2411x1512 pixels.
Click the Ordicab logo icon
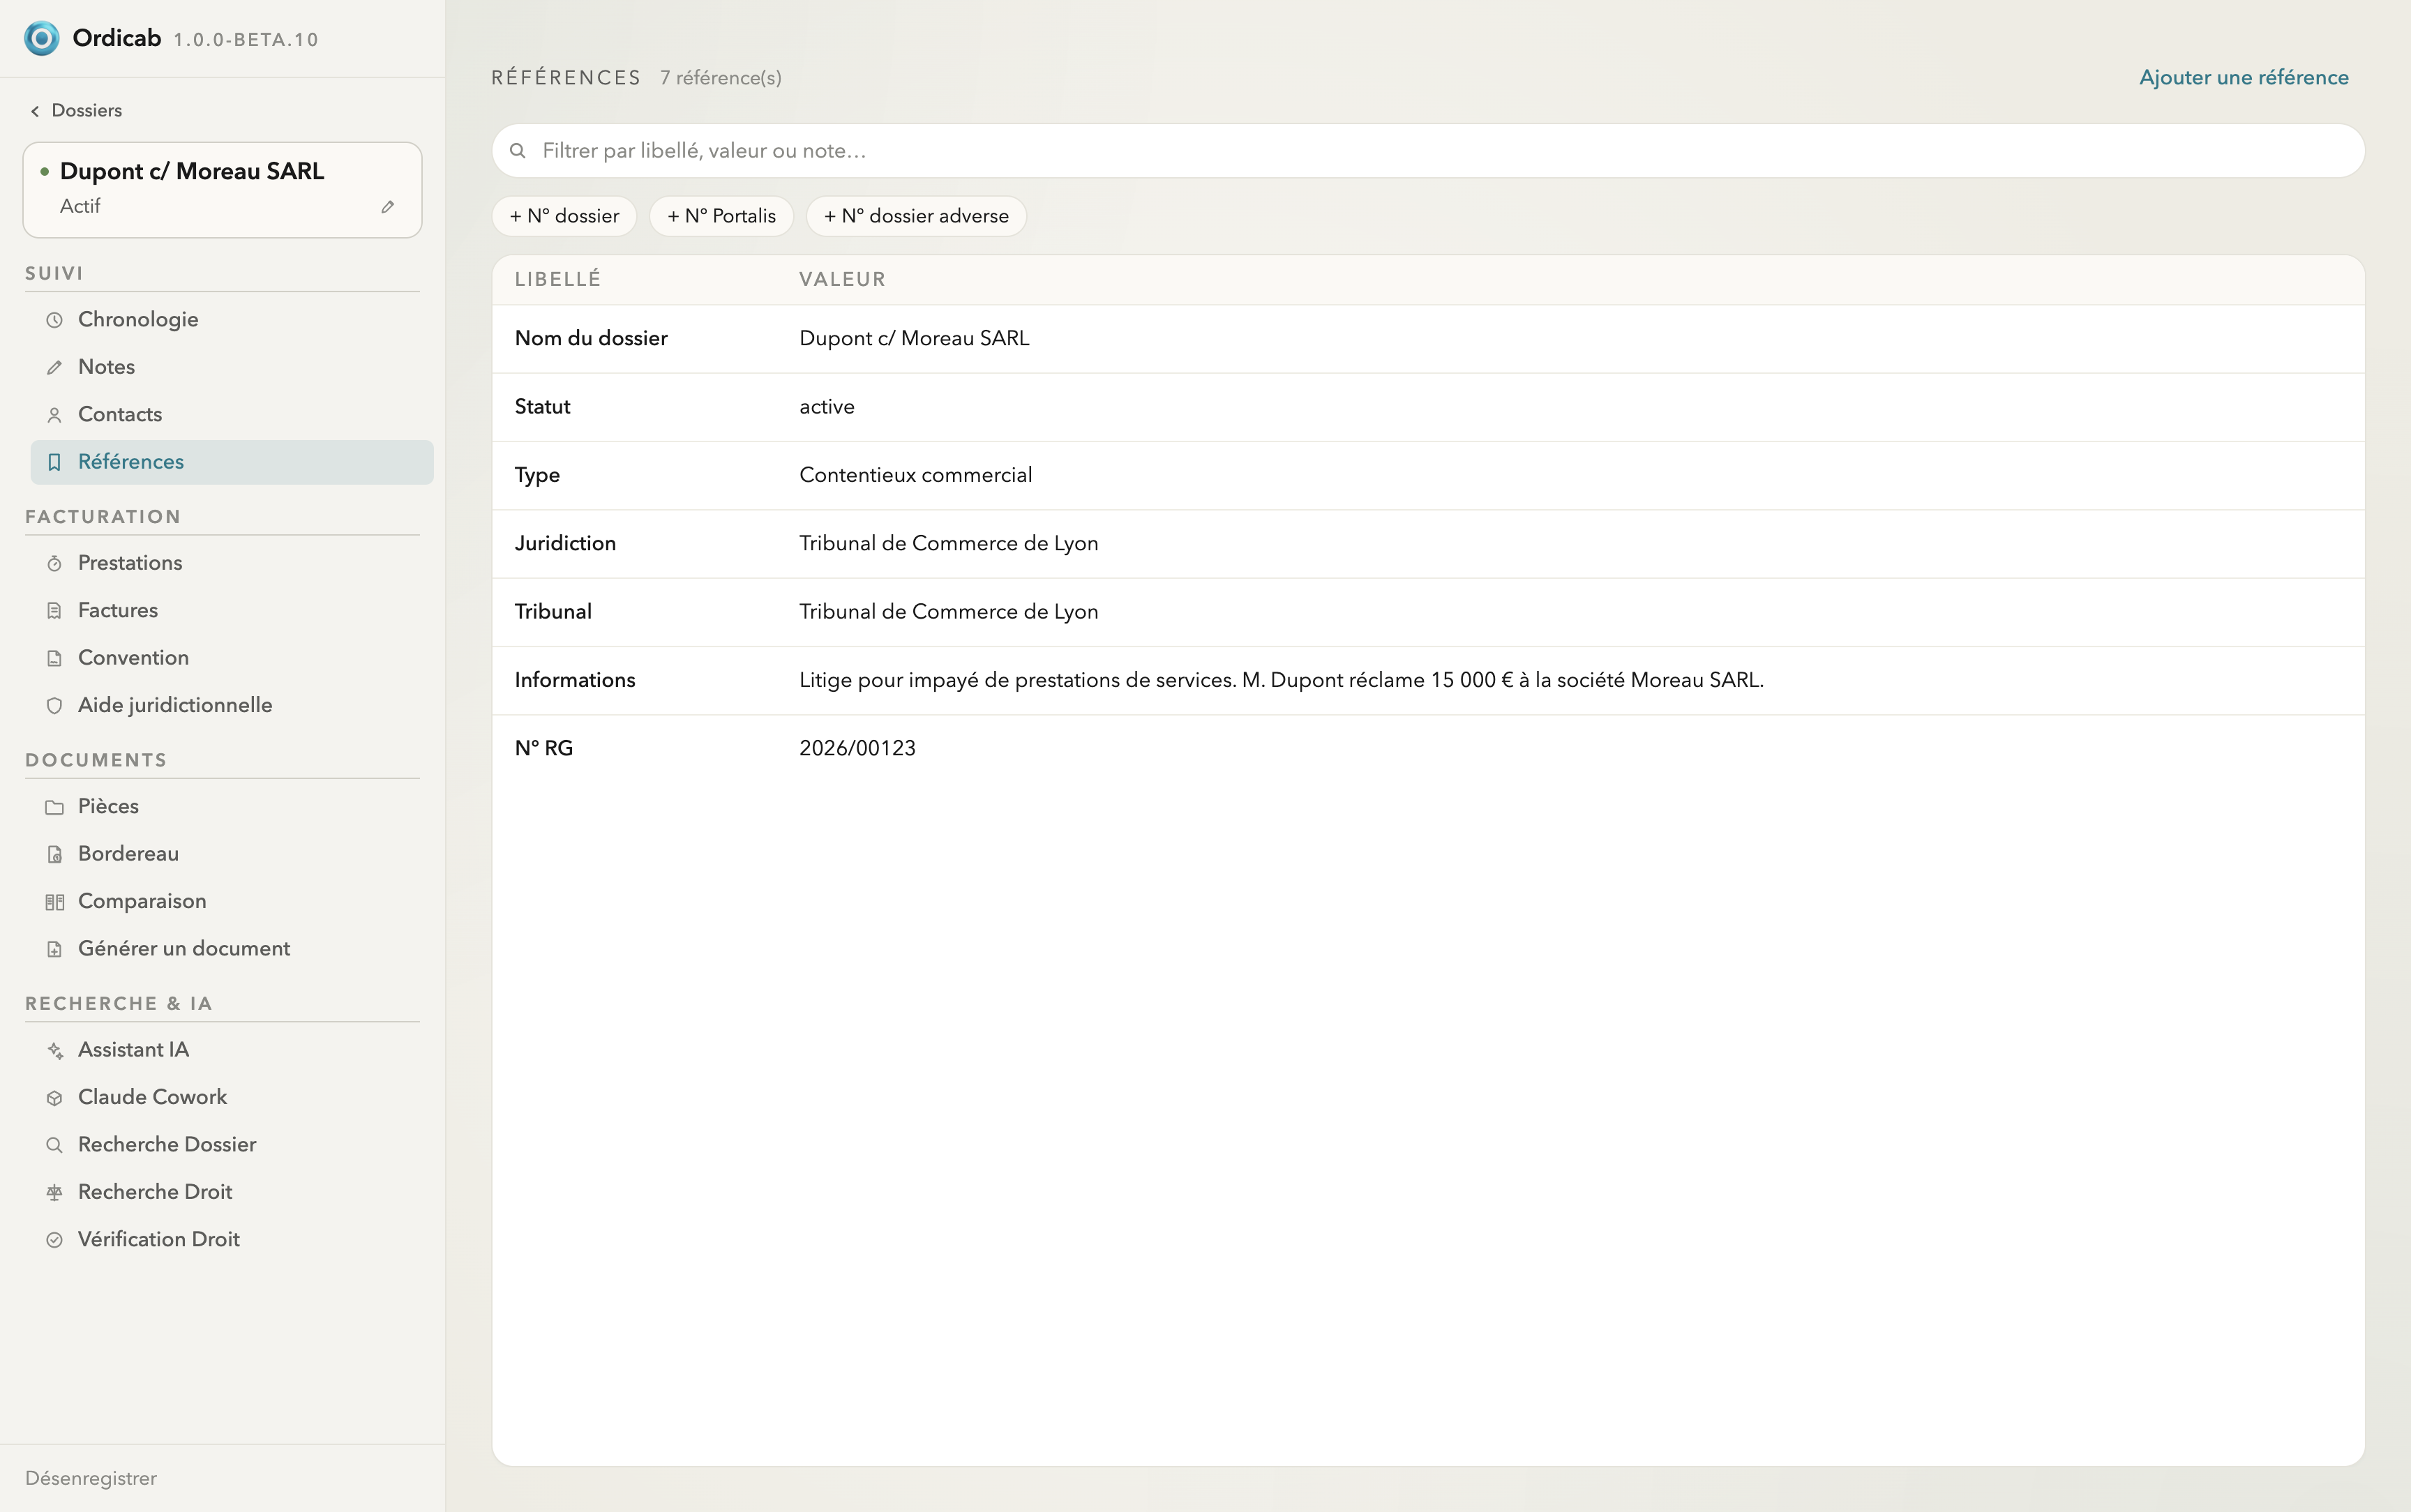point(42,38)
